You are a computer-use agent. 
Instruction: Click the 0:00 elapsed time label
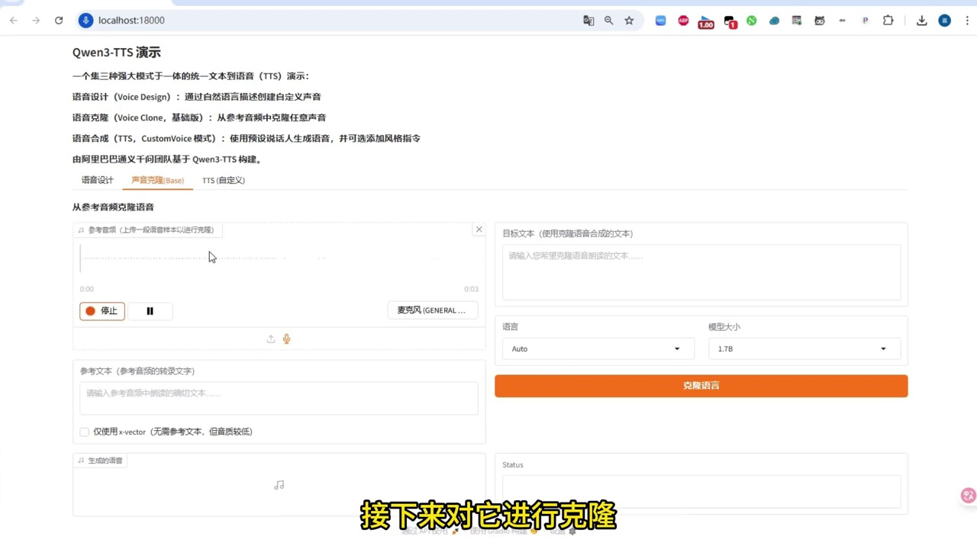(87, 289)
